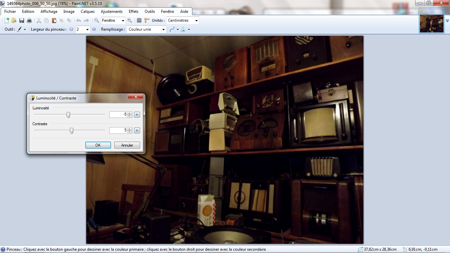Open the Image menu
This screenshot has height=253, width=450.
(x=69, y=12)
